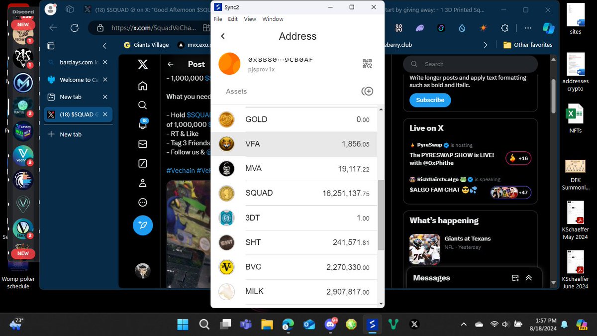Collapse the Edge vertical tabs pane
Image resolution: width=597 pixels, height=336 pixels.
(104, 45)
